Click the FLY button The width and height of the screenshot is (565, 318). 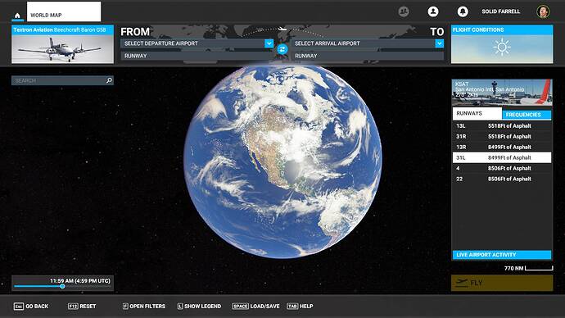[502, 283]
